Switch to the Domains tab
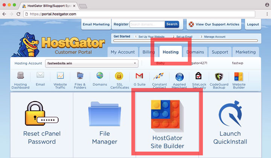Screen dimensions: 271x158 (195, 52)
